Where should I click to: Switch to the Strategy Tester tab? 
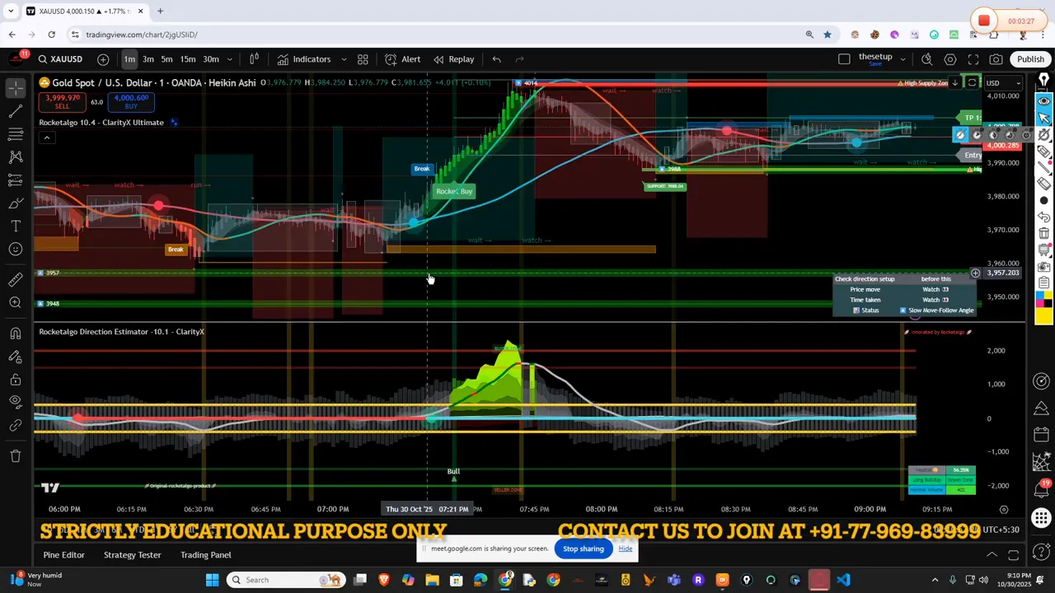pos(132,554)
